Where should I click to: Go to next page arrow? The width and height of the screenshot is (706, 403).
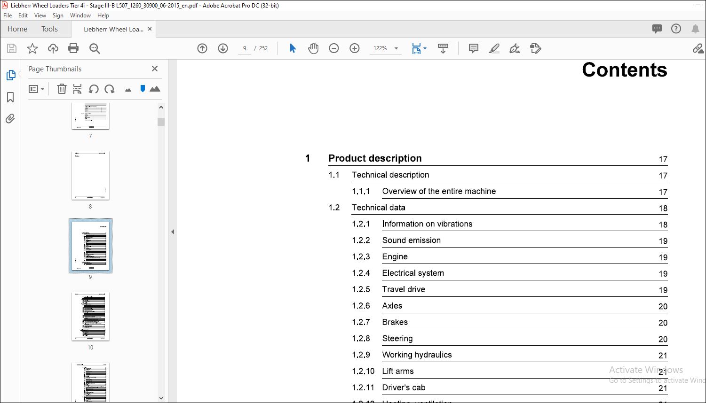[223, 48]
